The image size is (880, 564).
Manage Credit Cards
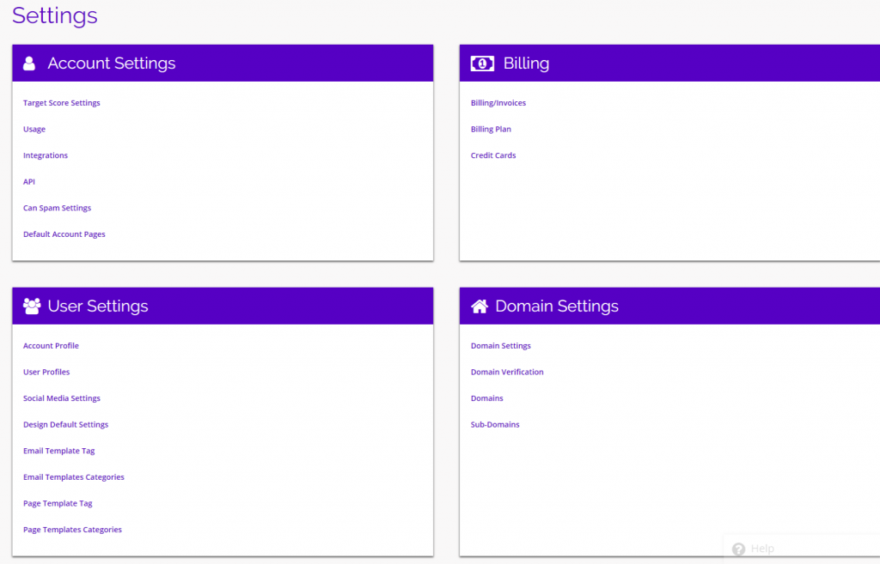coord(492,155)
